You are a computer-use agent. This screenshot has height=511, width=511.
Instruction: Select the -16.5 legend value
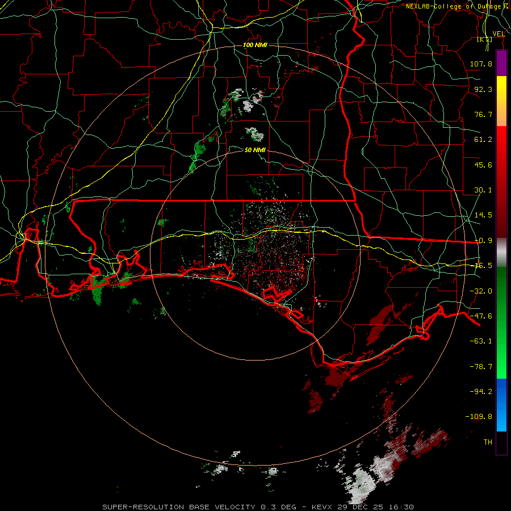pyautogui.click(x=483, y=266)
